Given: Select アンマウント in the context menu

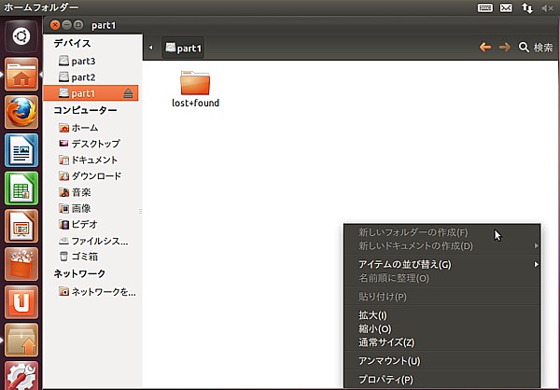Looking at the screenshot, I should pyautogui.click(x=389, y=360).
